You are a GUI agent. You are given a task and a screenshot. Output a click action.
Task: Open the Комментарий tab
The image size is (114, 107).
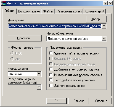(x=94, y=11)
